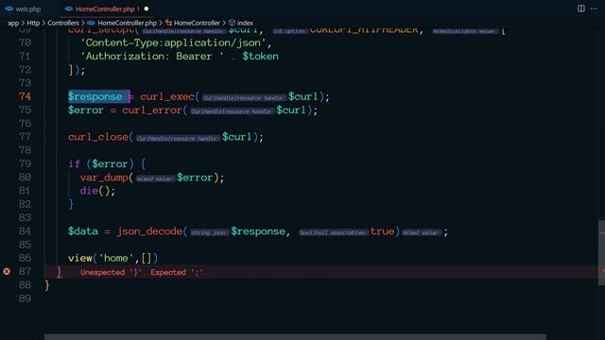
Task: Open the 'index' method breadcrumb
Action: 245,23
